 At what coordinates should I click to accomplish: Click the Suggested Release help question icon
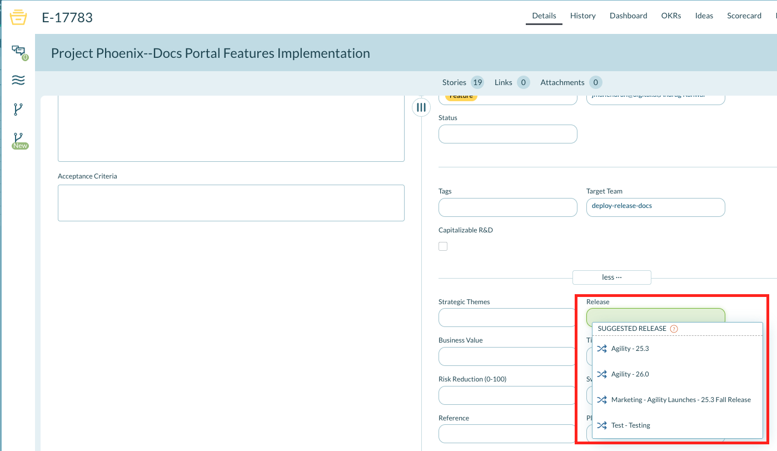pos(674,329)
